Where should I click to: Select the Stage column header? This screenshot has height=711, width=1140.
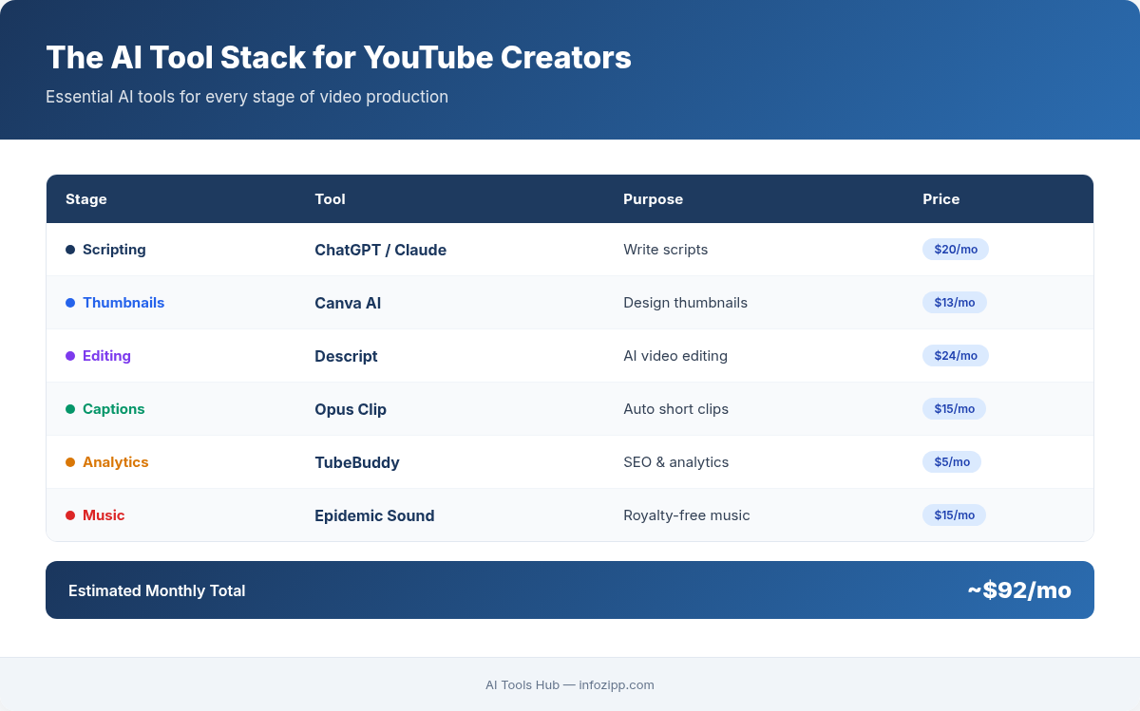pos(86,198)
